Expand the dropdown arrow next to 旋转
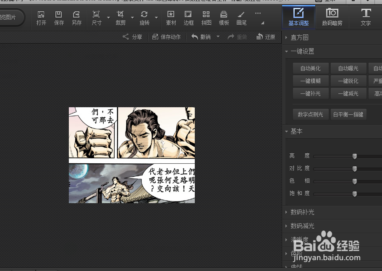The image size is (382, 271). [157, 18]
